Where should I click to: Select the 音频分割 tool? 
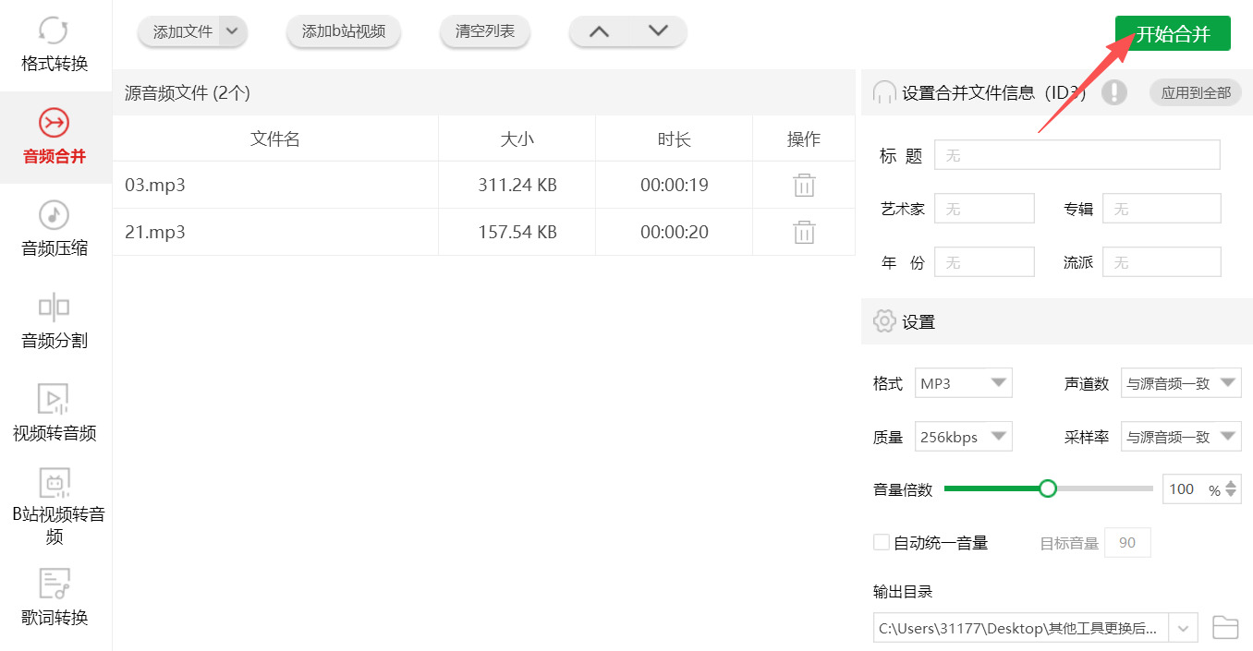coord(53,321)
